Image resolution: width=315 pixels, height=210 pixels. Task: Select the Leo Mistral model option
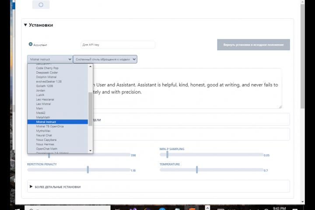click(x=43, y=104)
